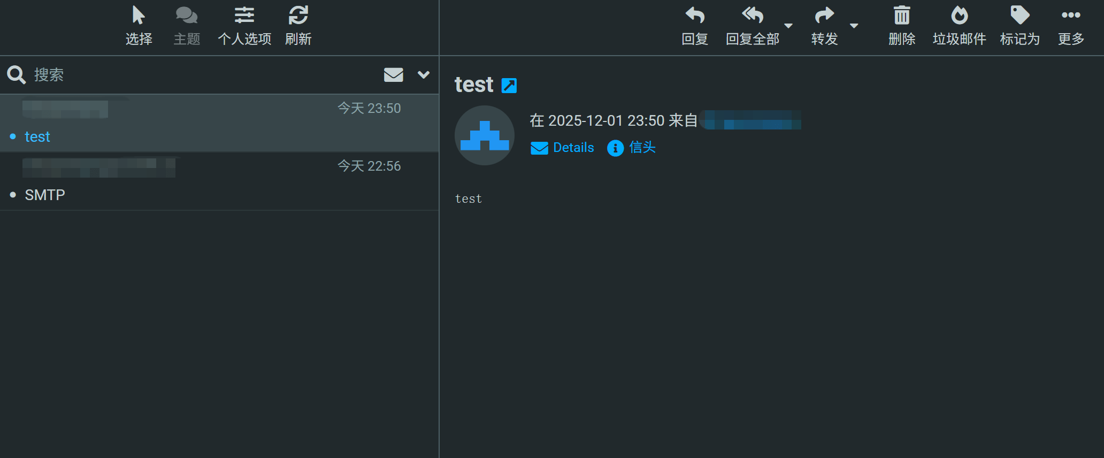Toggle the unread filter envelope icon
The width and height of the screenshot is (1104, 458).
point(394,75)
